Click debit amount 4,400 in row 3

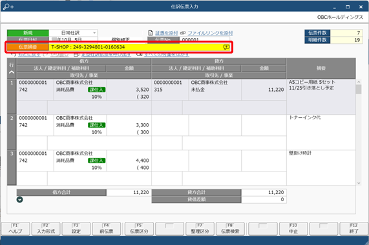click(142, 161)
